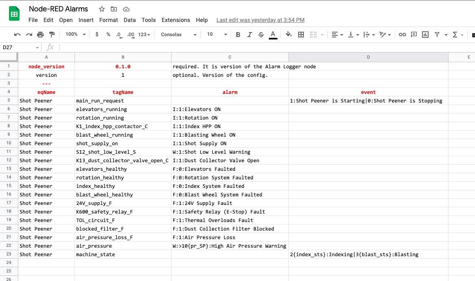
Task: Open the name box dropdown arrow
Action: [x=37, y=48]
